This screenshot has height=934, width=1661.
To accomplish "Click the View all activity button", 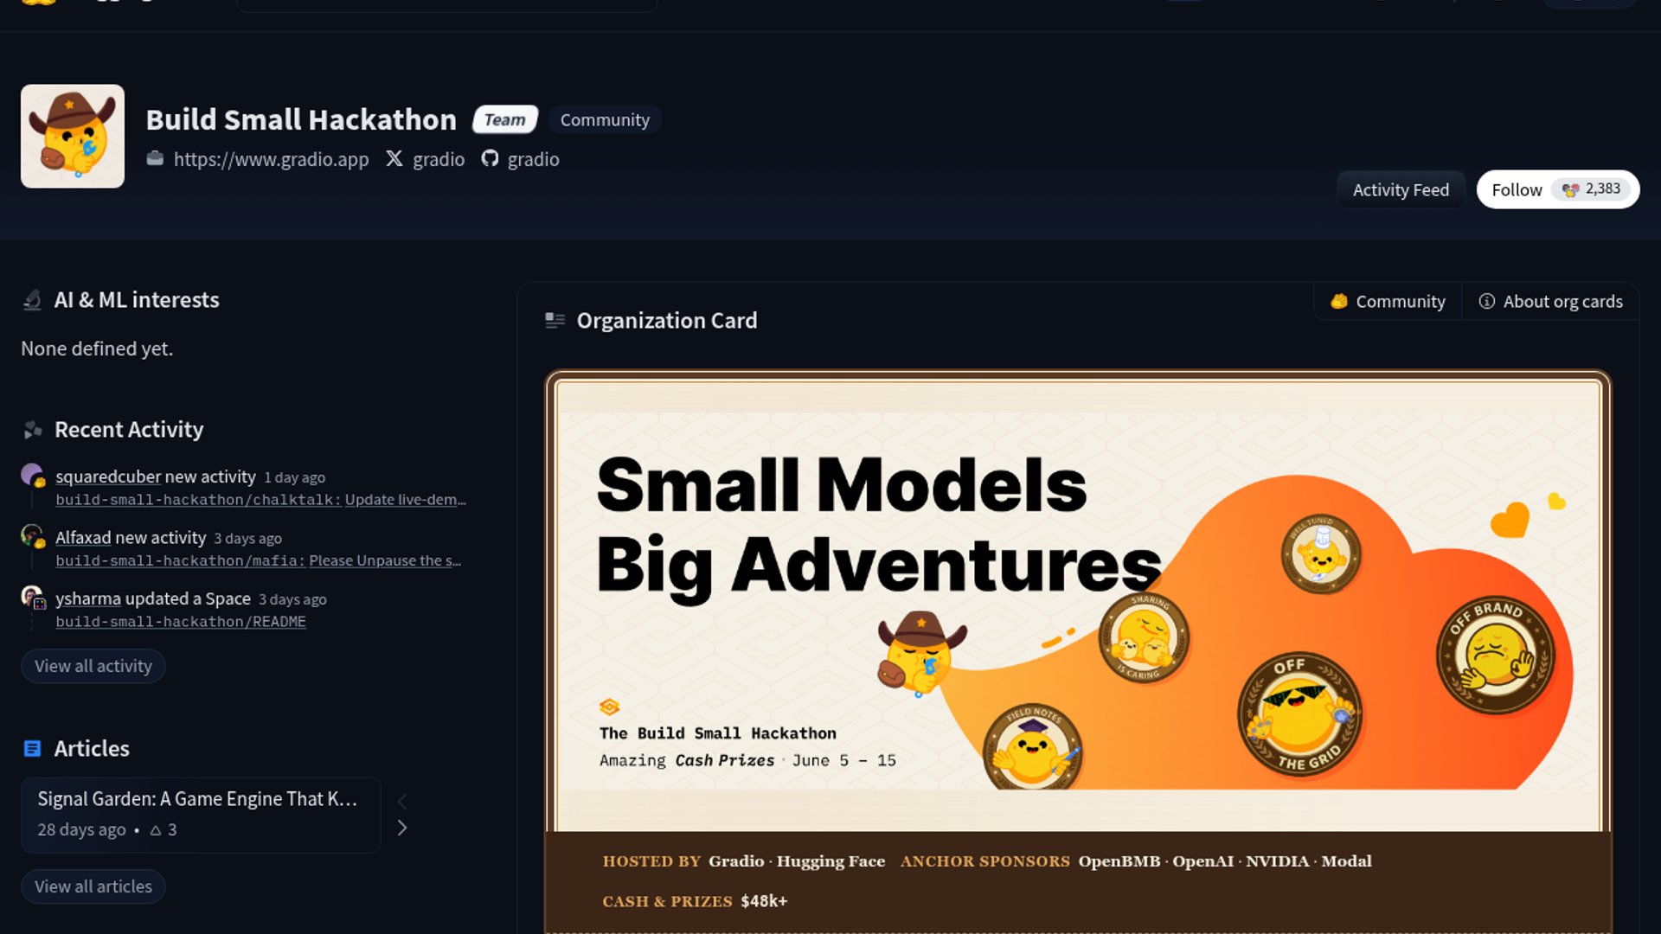I will (x=93, y=666).
